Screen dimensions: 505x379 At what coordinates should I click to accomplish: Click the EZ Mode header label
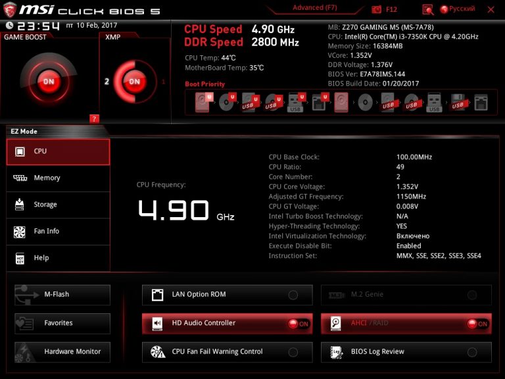[x=24, y=132]
